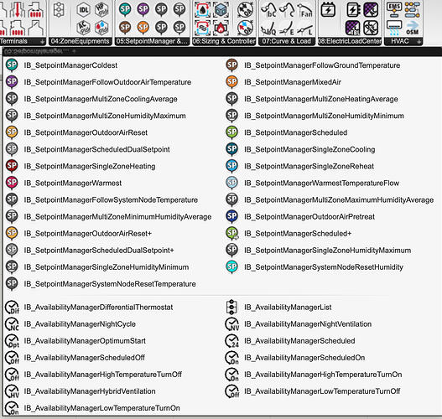The height and width of the screenshot is (419, 442).
Task: Select the IB_AvailabilityManagerOptimumStart Opt icon
Action: (x=12, y=341)
